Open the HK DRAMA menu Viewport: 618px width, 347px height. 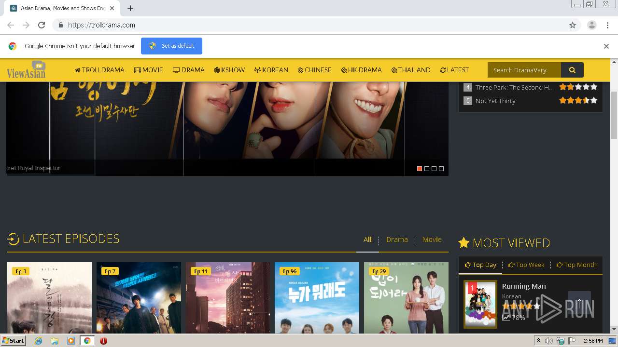point(362,70)
